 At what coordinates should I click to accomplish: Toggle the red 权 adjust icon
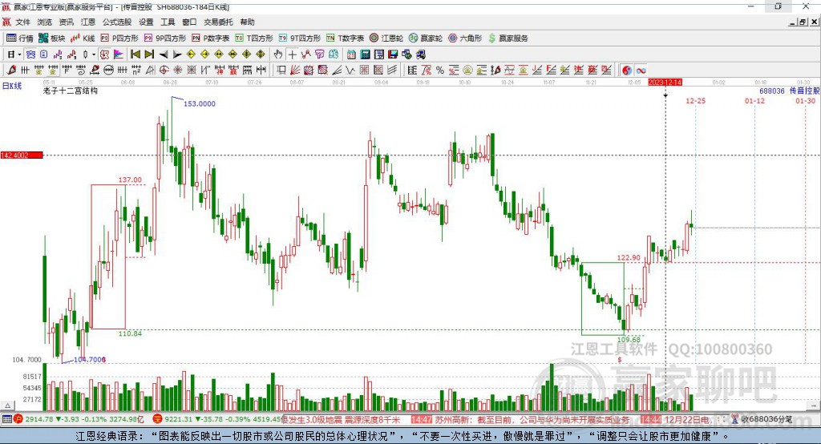[x=104, y=54]
